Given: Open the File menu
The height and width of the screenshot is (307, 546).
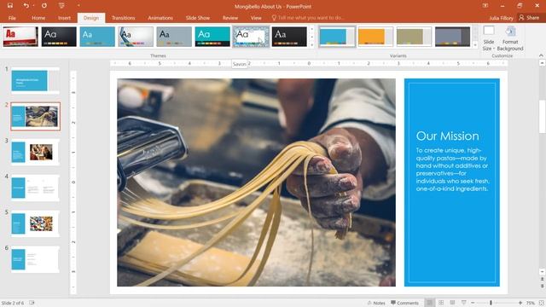Looking at the screenshot, I should (12, 18).
